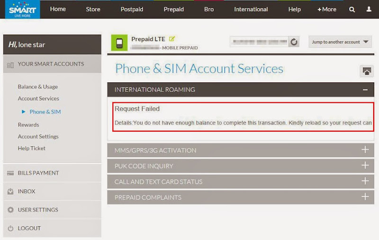
Task: Click the Your Smart Accounts header label
Action: click(51, 64)
